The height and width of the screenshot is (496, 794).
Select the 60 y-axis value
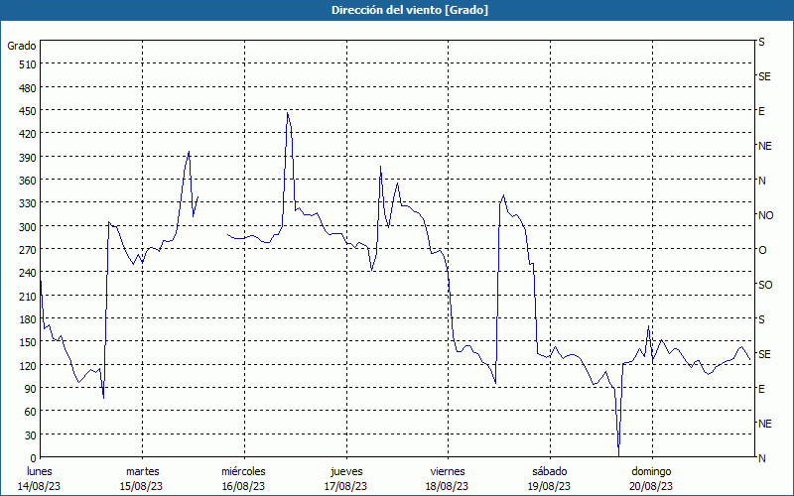31,412
